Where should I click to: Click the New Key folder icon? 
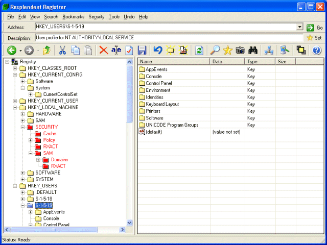click(x=170, y=50)
